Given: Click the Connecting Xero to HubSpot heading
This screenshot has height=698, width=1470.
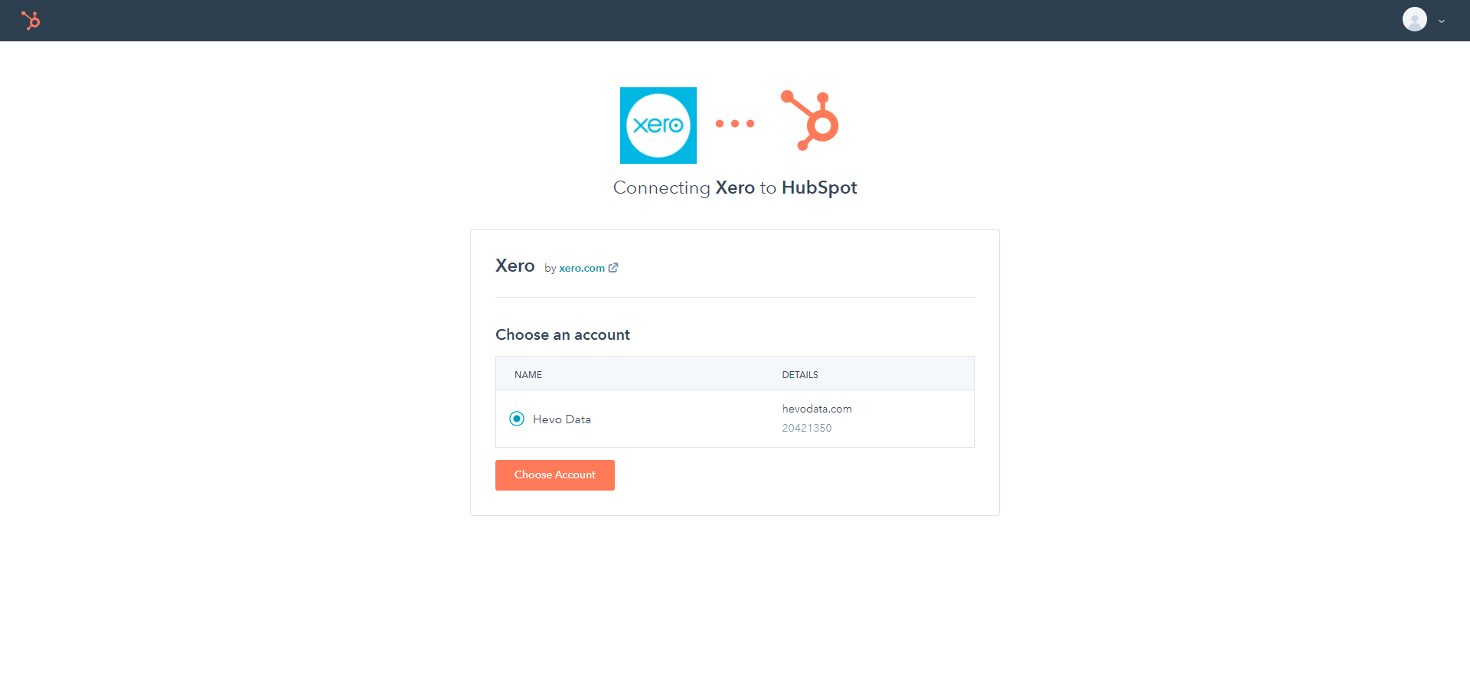Looking at the screenshot, I should (x=734, y=188).
